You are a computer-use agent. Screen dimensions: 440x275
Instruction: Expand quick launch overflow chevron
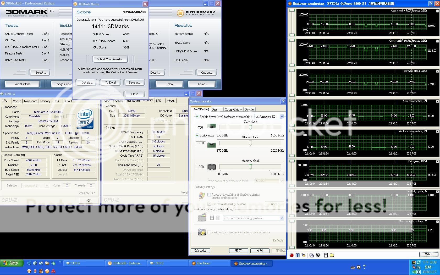click(x=60, y=262)
